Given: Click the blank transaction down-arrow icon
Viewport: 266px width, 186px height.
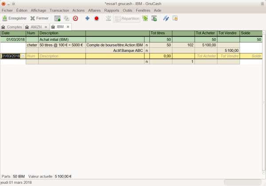Looking at the screenshot, I should tap(108, 18).
